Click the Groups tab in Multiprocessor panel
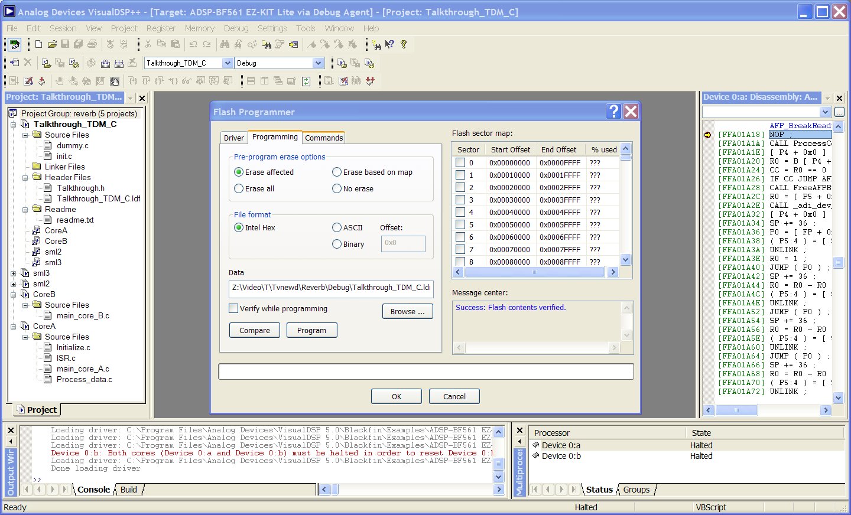This screenshot has width=851, height=515. tap(636, 489)
